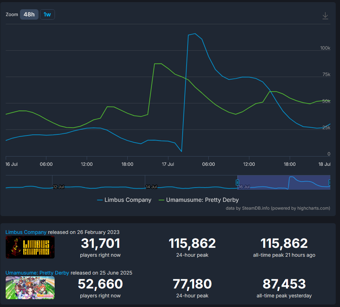Open the Umamusume: Pretty Derby game link
340x307 pixels.
pos(37,273)
